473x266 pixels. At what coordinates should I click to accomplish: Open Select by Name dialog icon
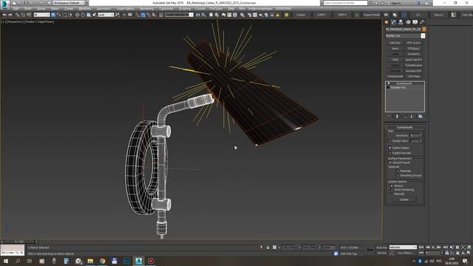coord(59,15)
